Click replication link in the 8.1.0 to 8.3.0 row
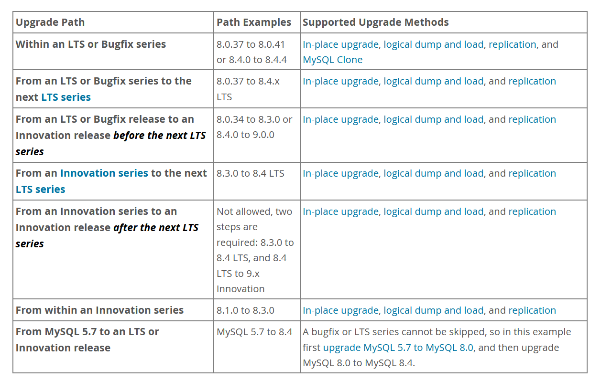This screenshot has height=381, width=601. [x=532, y=310]
